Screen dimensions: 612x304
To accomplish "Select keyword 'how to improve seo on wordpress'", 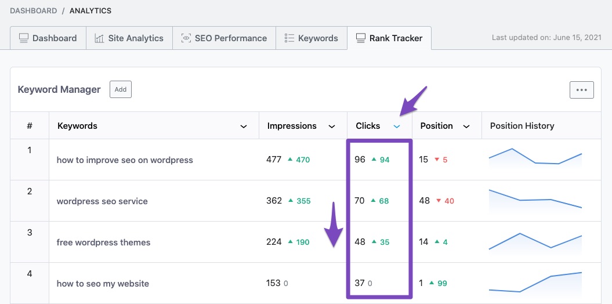I will pos(125,160).
